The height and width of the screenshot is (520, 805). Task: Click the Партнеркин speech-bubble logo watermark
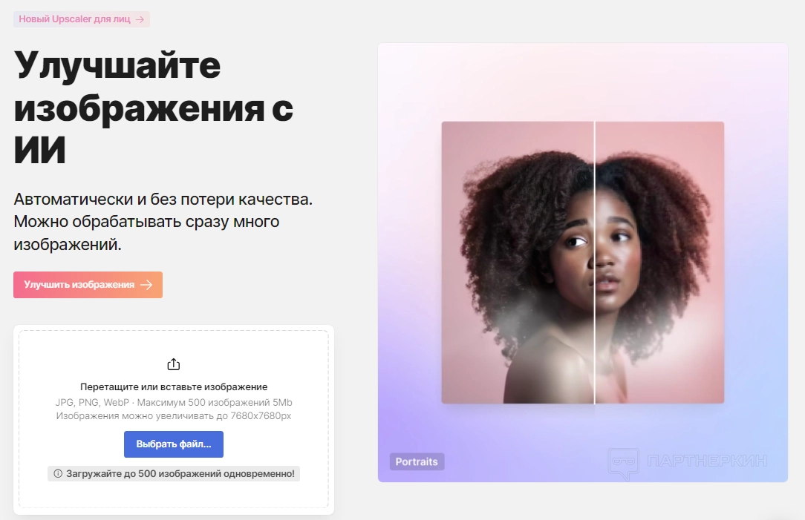pos(624,463)
